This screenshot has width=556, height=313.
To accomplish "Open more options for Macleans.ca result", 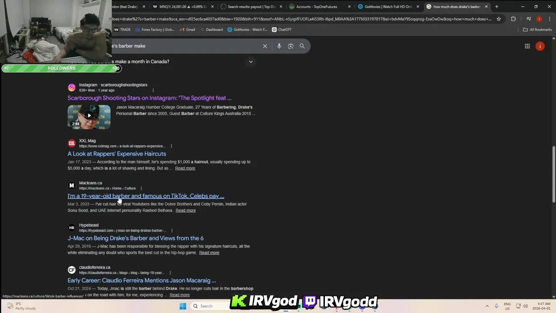I will [x=141, y=188].
